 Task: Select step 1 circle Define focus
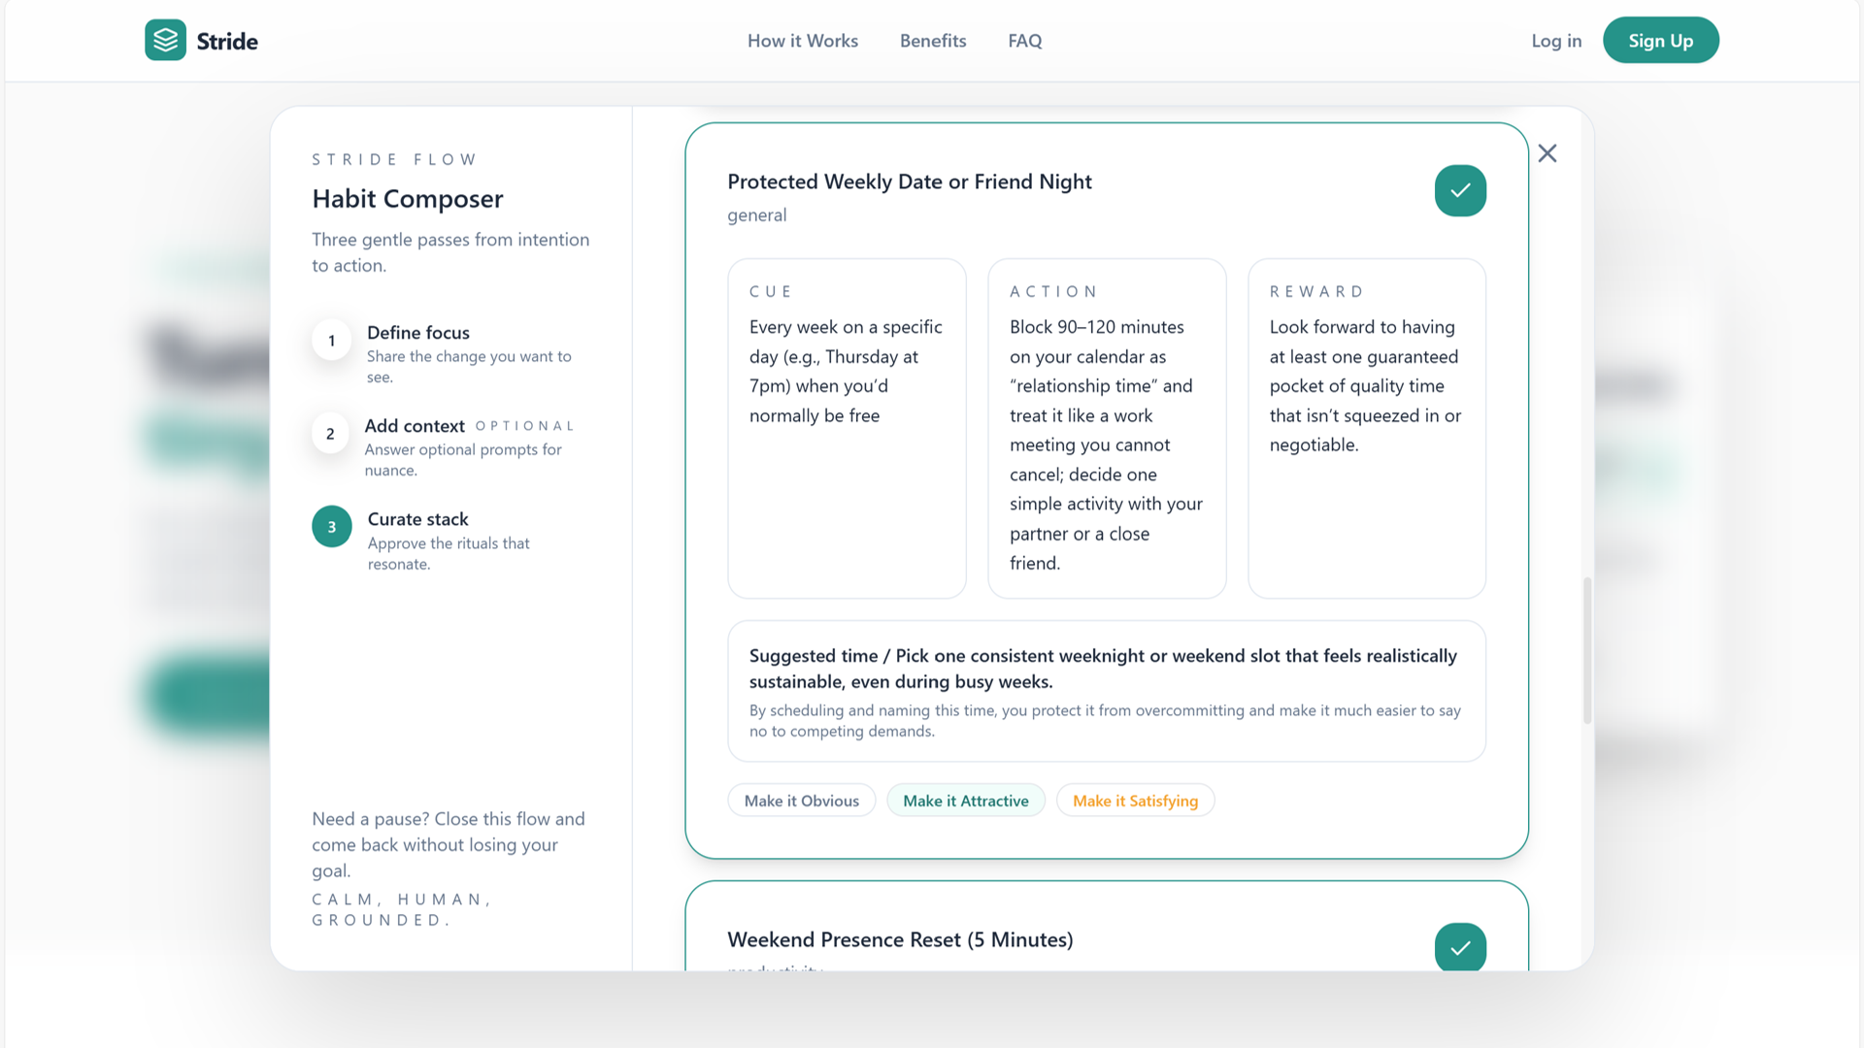(x=331, y=341)
